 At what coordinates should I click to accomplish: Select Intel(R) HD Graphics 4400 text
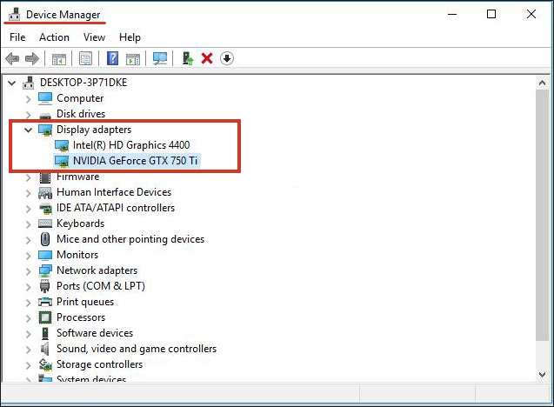(131, 145)
